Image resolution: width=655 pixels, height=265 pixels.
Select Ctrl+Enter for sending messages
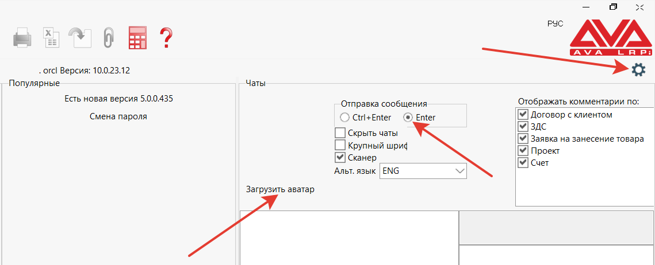345,118
